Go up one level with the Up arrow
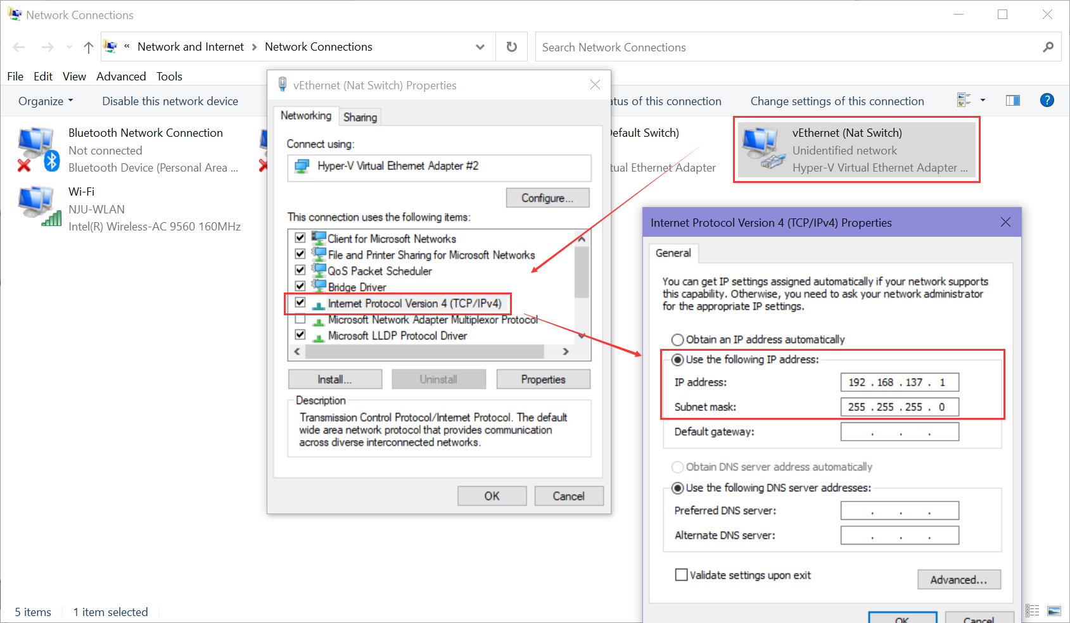 coord(89,47)
